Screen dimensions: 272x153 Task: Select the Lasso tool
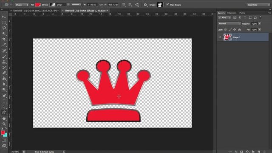tap(4, 28)
